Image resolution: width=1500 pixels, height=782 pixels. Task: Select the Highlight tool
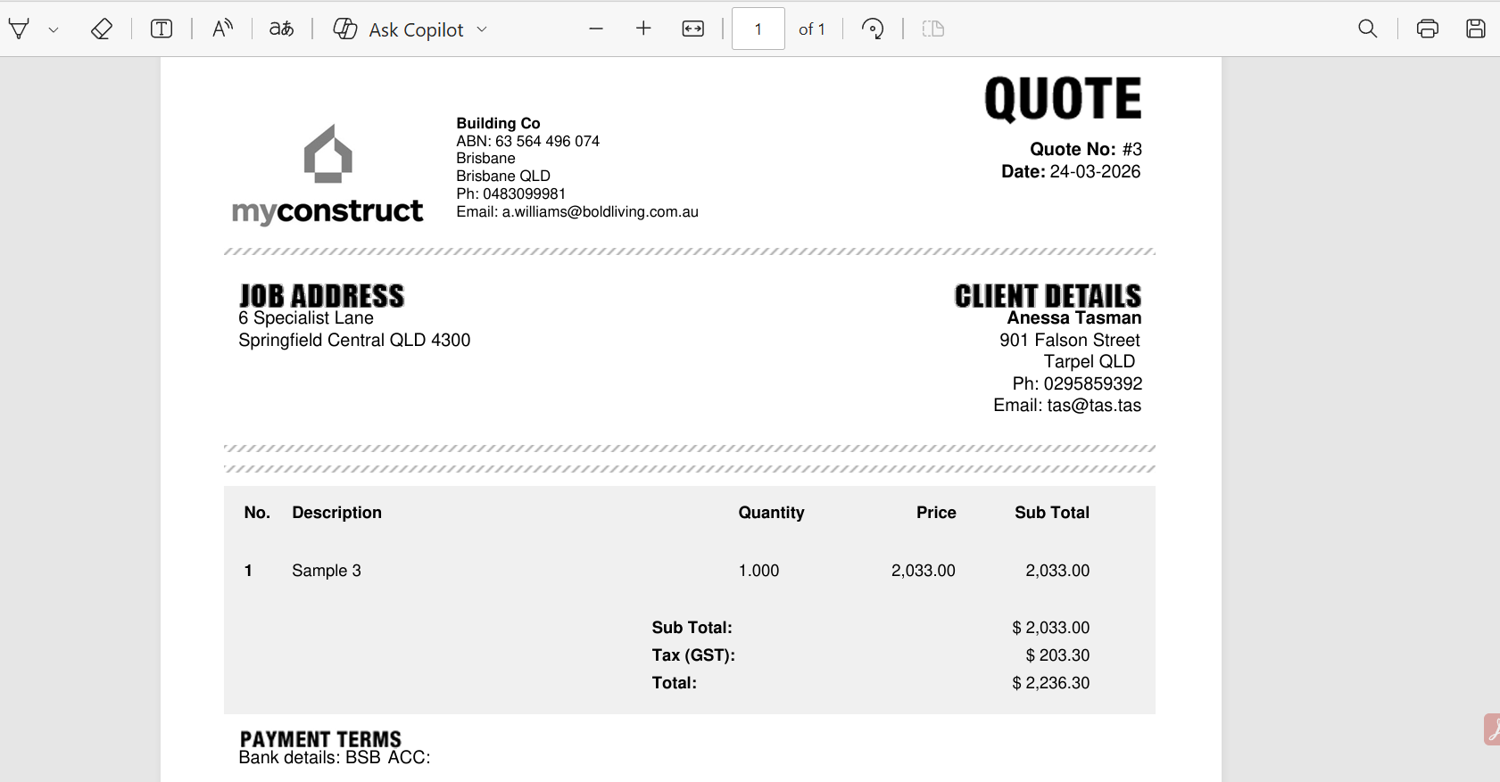20,29
